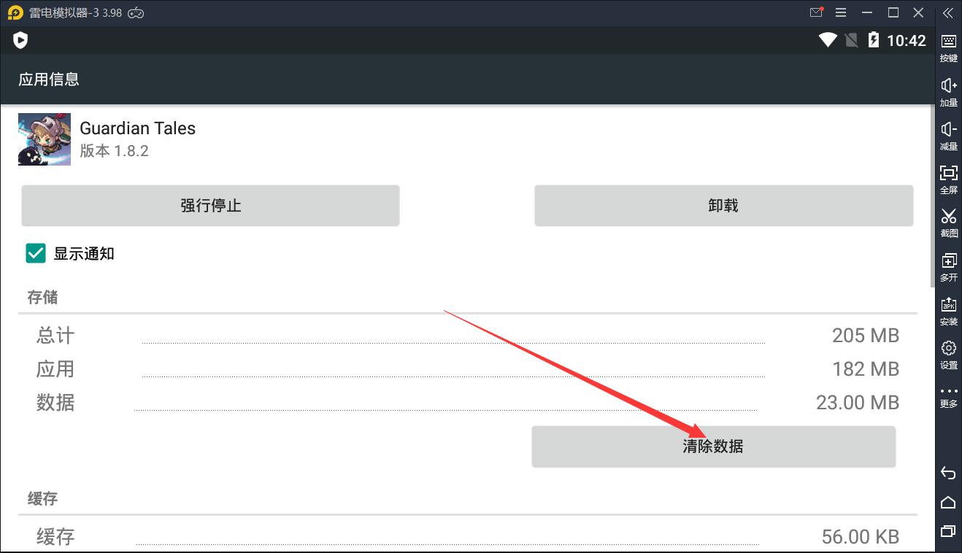The image size is (962, 553).
Task: Open the mail notification icon in title bar
Action: tap(817, 12)
